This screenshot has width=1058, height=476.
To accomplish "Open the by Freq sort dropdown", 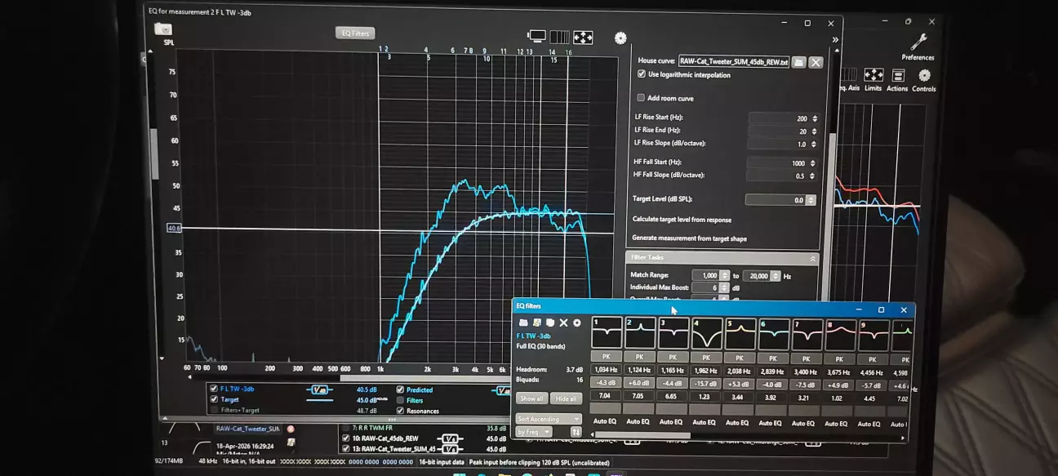I will (534, 432).
